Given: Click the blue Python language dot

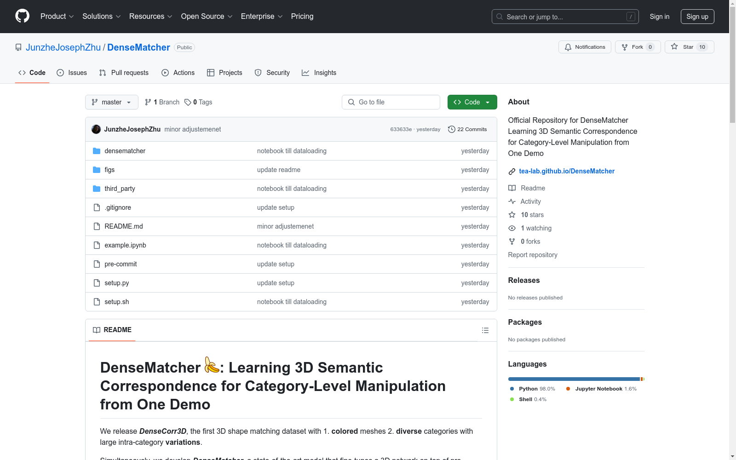Looking at the screenshot, I should tap(512, 389).
